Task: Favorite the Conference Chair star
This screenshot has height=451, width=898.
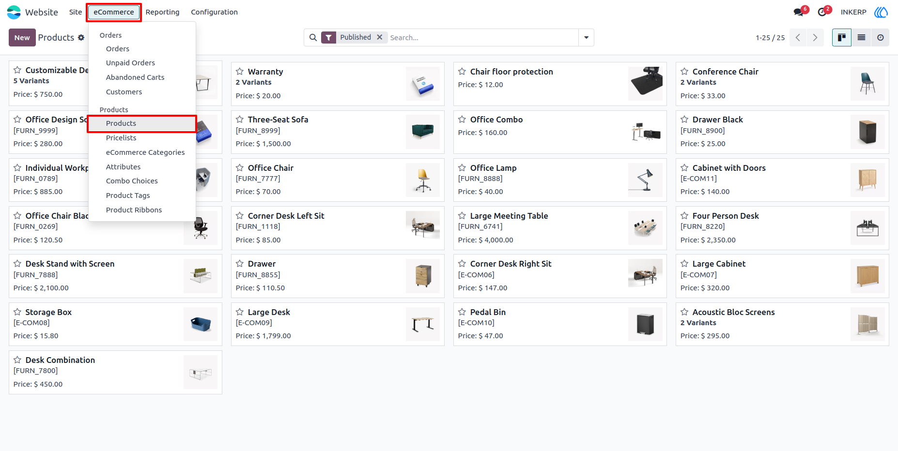Action: click(684, 72)
